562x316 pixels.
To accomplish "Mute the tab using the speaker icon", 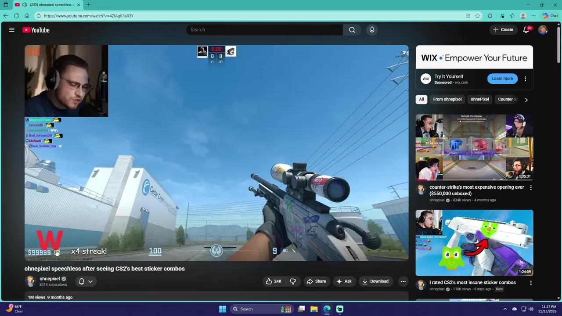I will point(25,5).
